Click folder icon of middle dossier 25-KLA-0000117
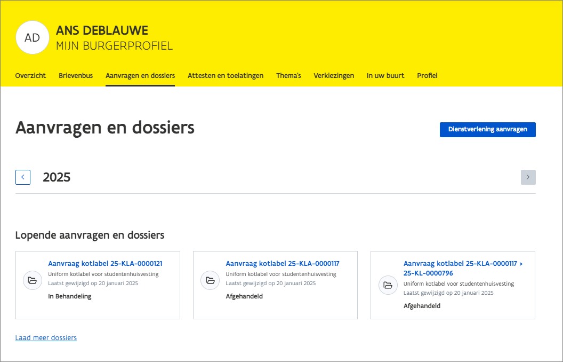The image size is (563, 362). (x=210, y=280)
